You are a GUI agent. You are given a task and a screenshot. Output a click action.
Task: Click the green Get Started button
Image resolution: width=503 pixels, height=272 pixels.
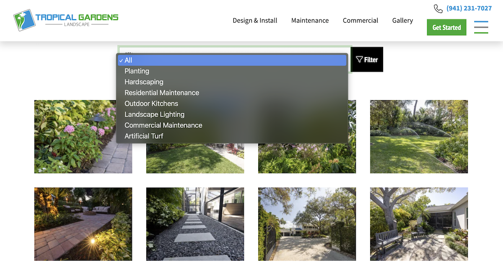pos(446,27)
